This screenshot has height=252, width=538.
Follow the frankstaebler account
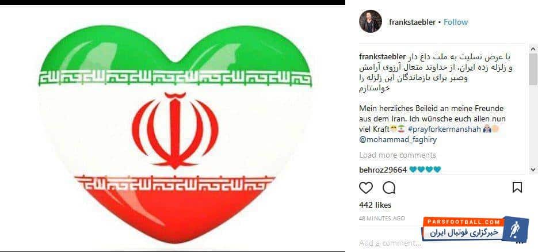[456, 22]
